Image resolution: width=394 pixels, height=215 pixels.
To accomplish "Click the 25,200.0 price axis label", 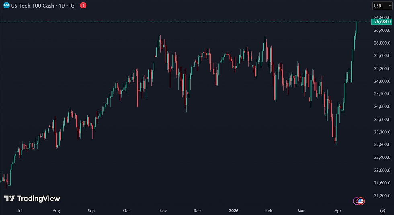I will (x=382, y=68).
